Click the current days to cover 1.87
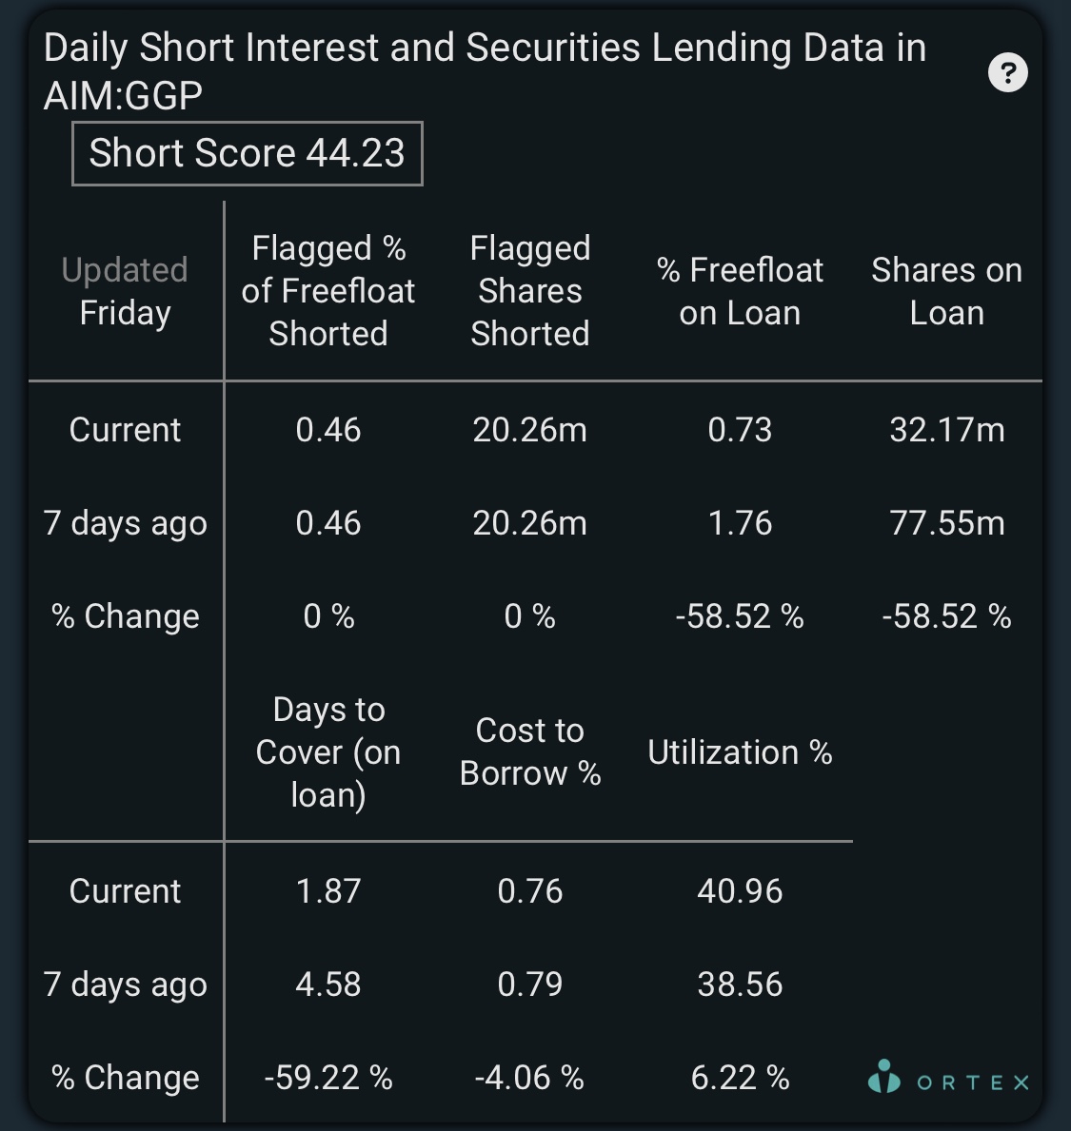The height and width of the screenshot is (1131, 1071). click(x=328, y=890)
